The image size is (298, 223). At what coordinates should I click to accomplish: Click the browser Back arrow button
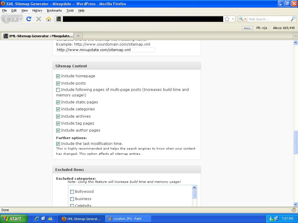click(6, 19)
